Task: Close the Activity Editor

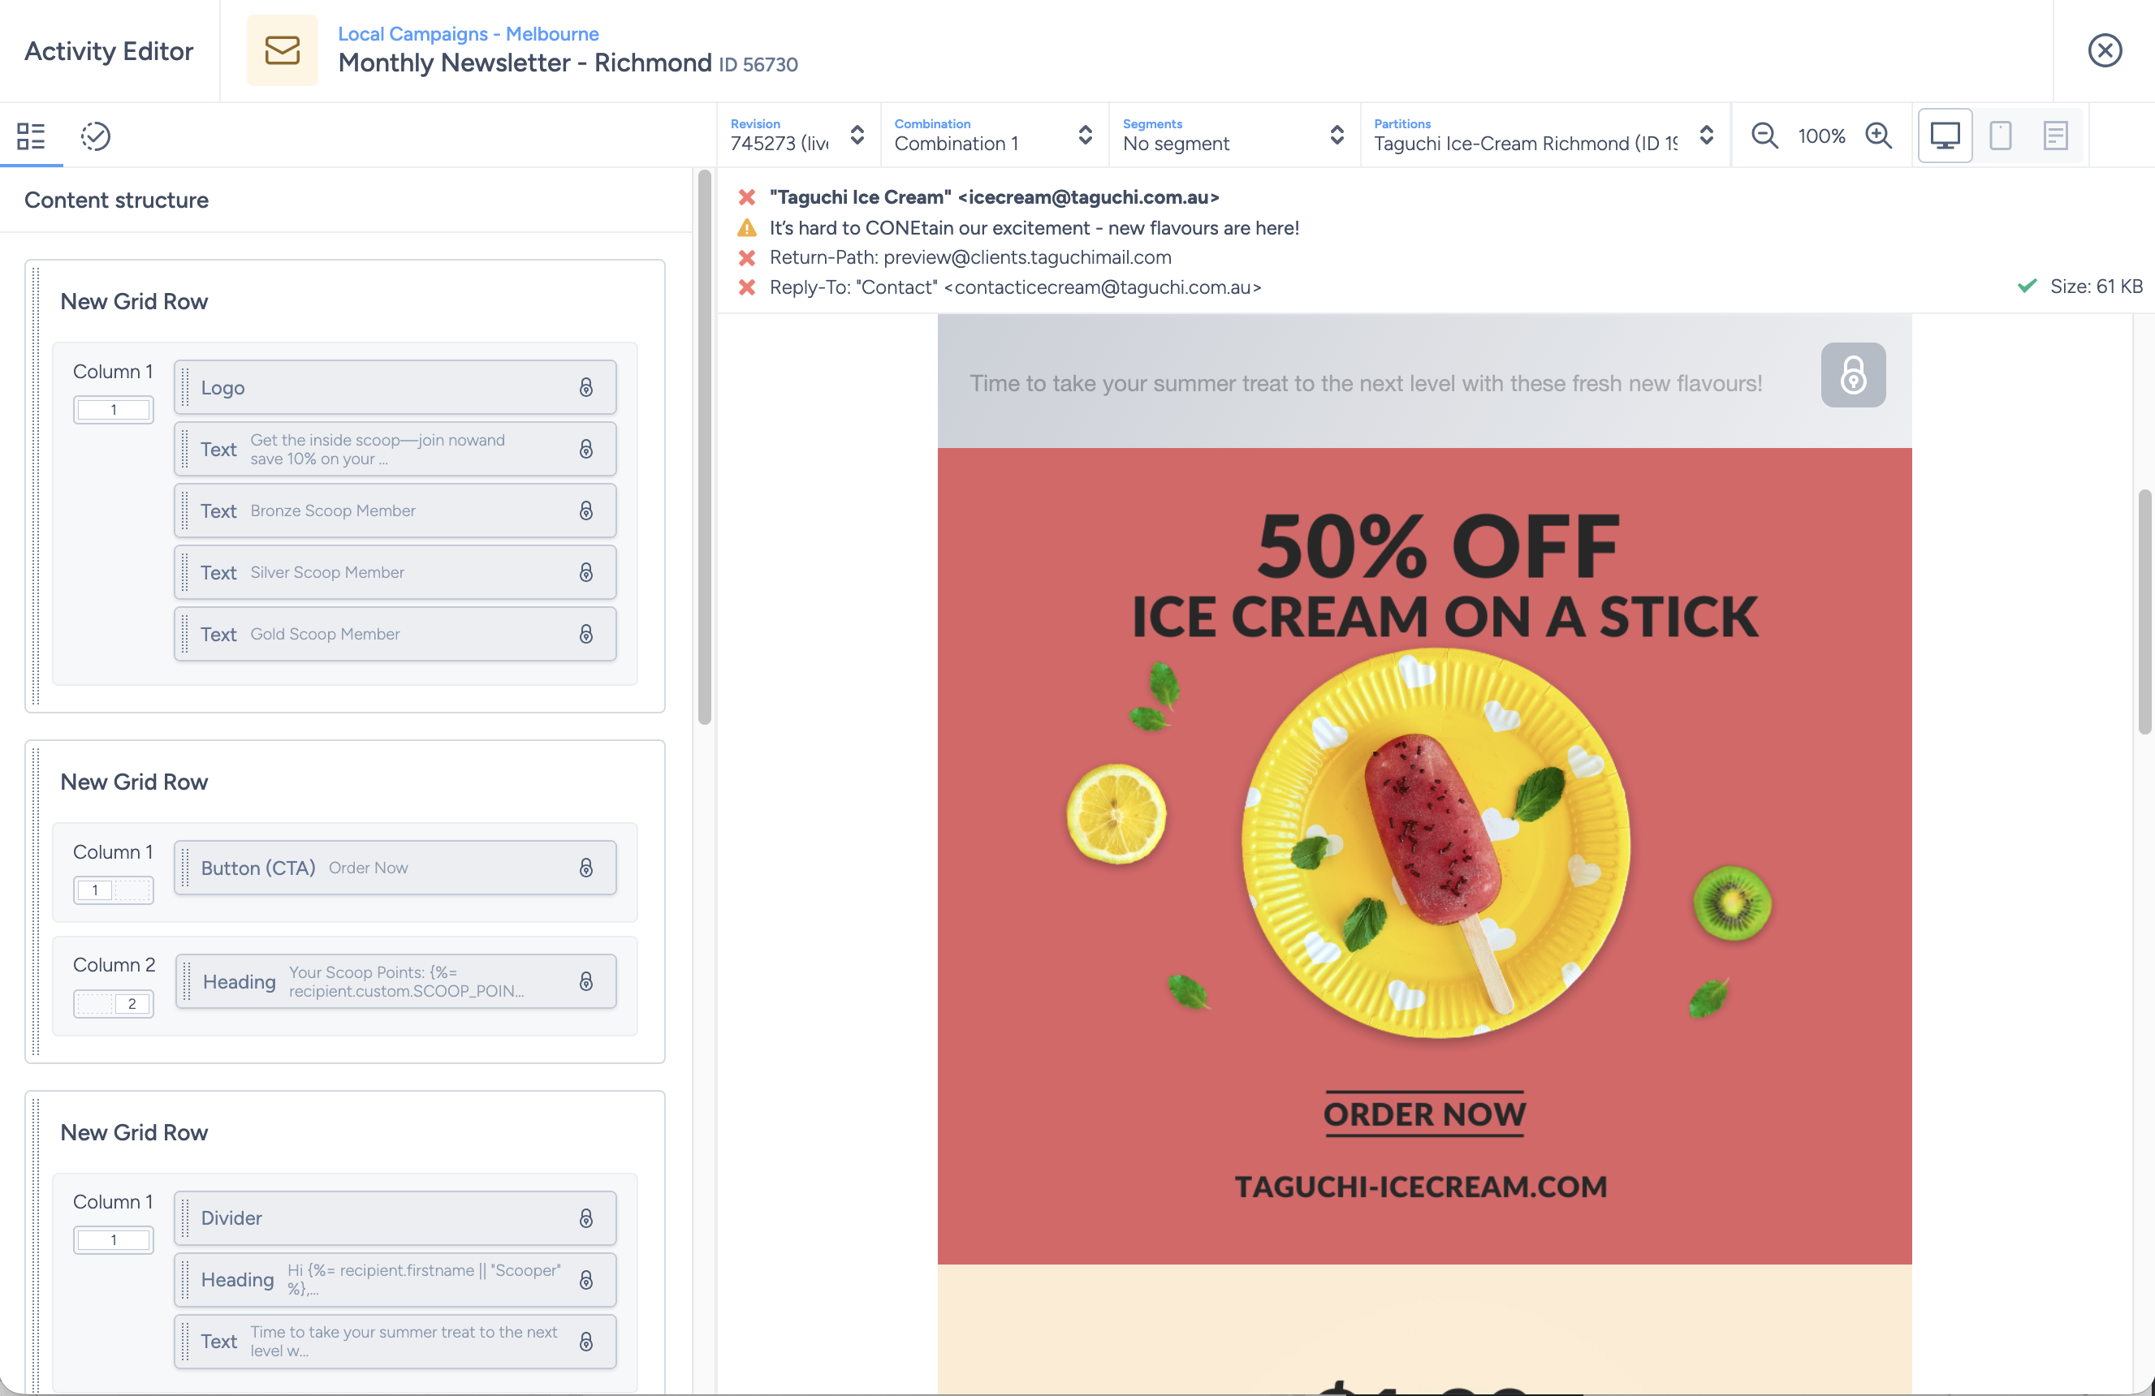Action: click(2105, 50)
